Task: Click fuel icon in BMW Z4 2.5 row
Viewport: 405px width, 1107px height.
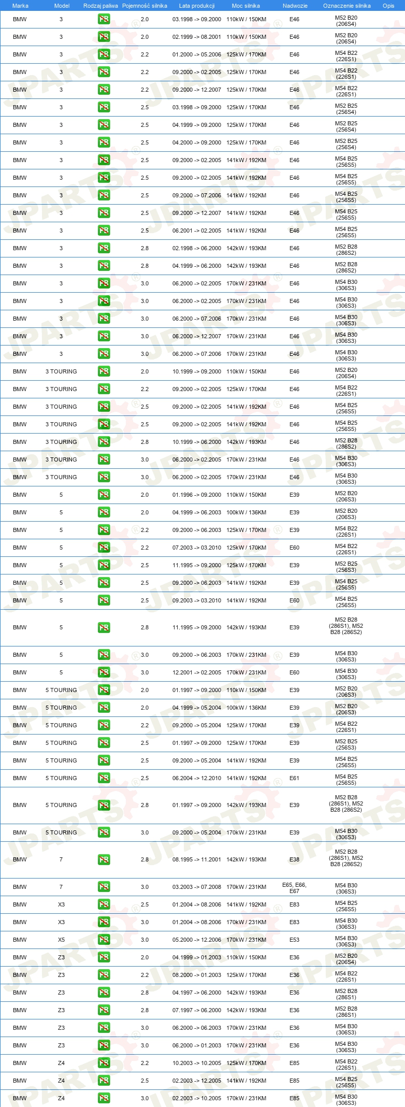Action: click(x=104, y=1081)
